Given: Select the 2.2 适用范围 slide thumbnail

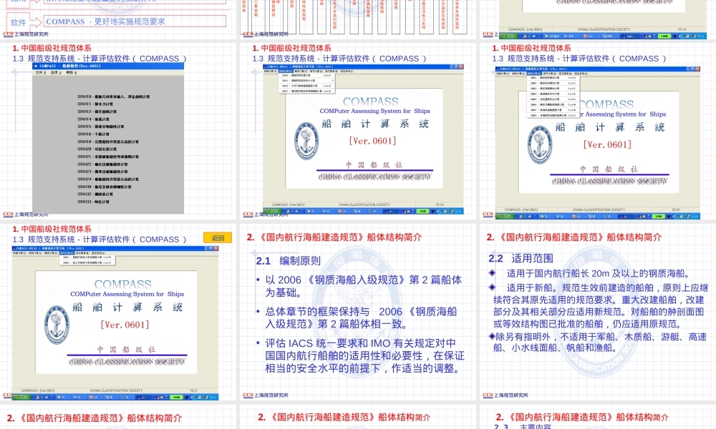Looking at the screenshot, I should click(598, 312).
